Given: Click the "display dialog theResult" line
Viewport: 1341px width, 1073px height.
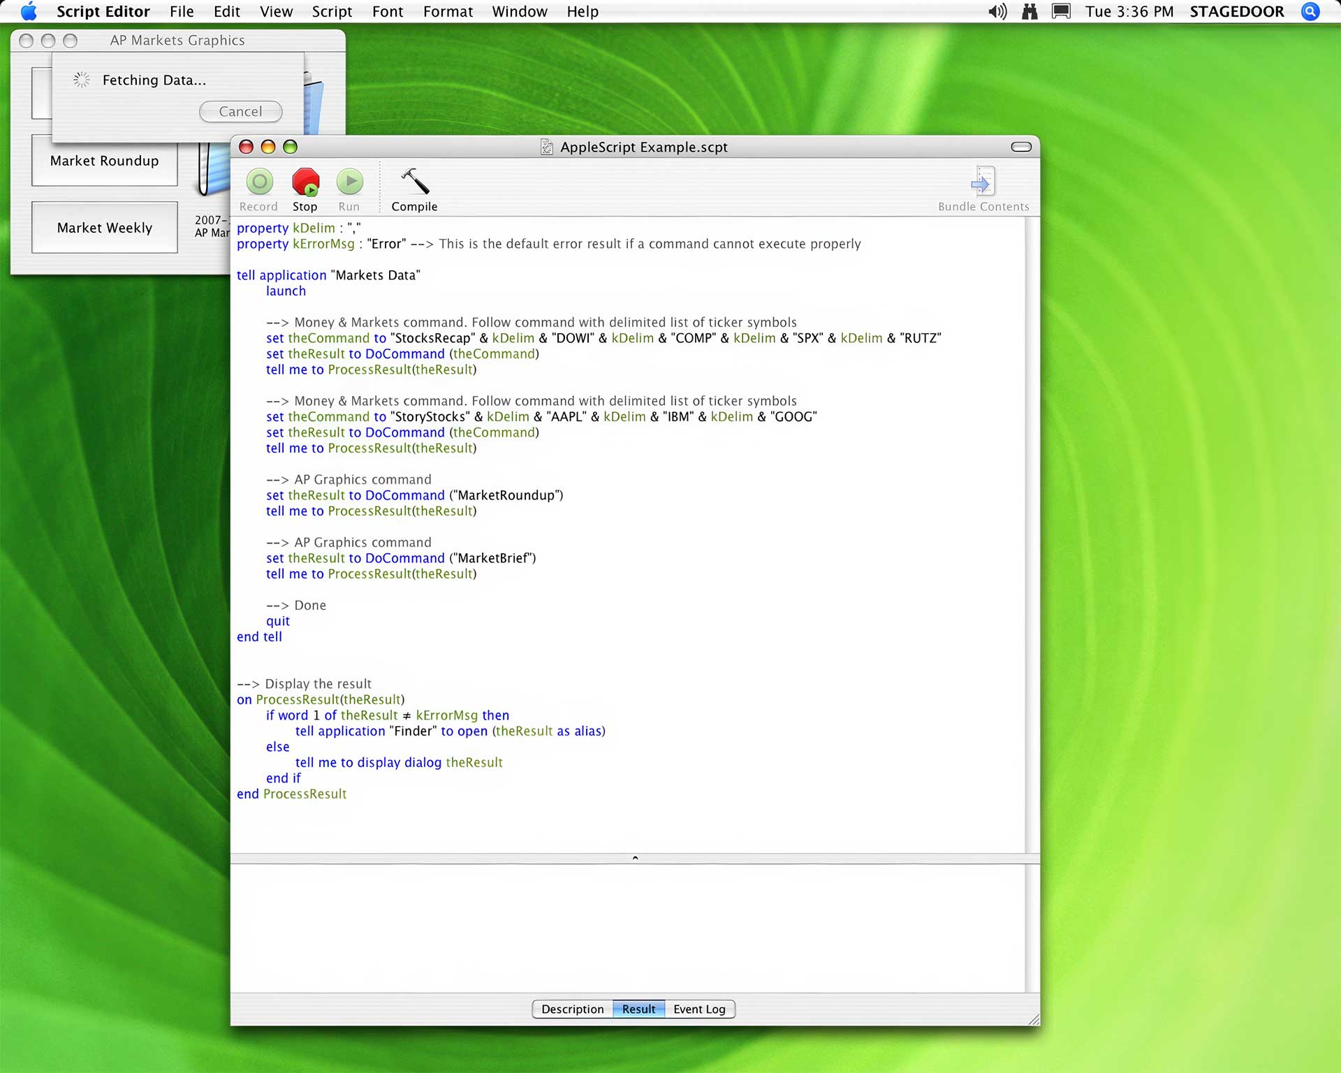Looking at the screenshot, I should [399, 762].
